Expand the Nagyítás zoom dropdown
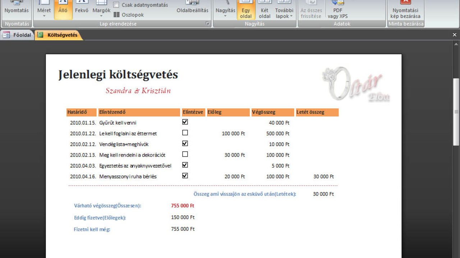This screenshot has height=258, width=460. tap(225, 9)
